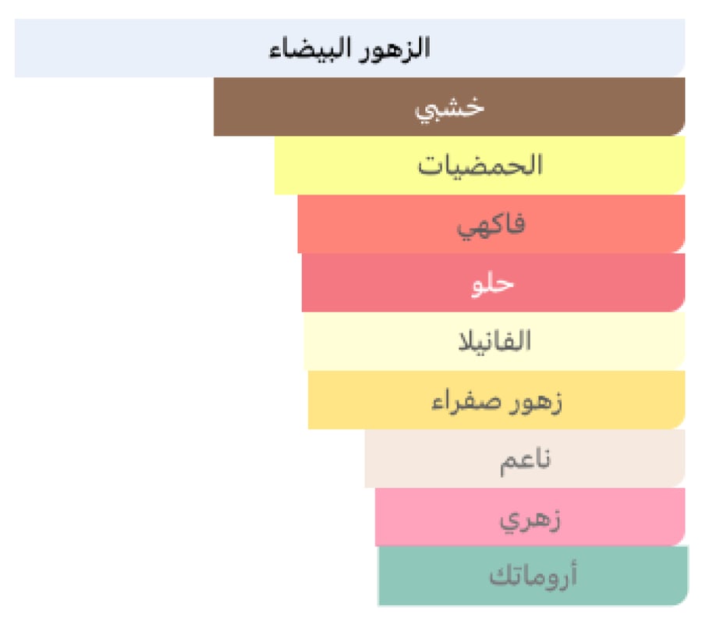The image size is (702, 622).
Task: Click the text label الزهور البيضاء
Action: point(349,48)
